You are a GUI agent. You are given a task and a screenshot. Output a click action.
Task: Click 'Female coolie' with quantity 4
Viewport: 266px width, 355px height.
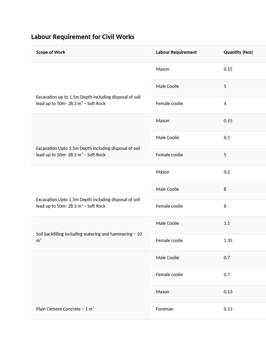coord(169,104)
